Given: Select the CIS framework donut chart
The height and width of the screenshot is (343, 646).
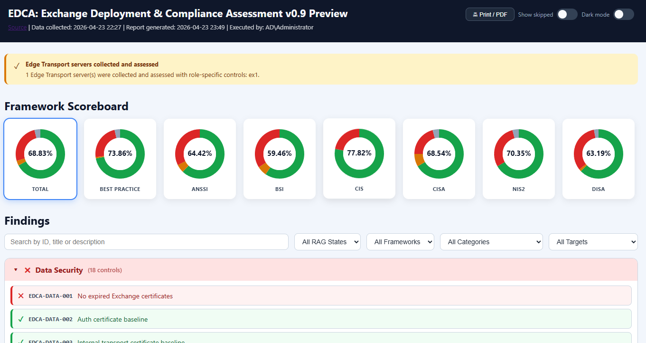Looking at the screenshot, I should pyautogui.click(x=359, y=158).
